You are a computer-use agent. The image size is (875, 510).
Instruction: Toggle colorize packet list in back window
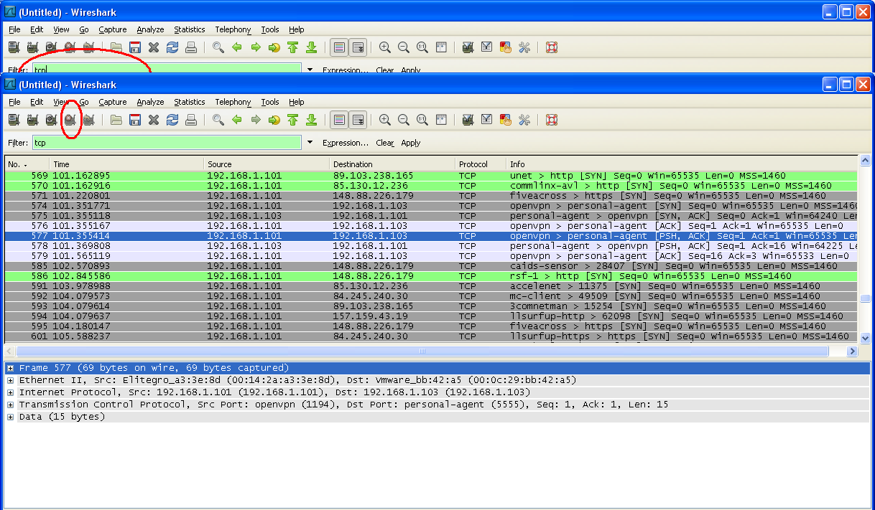[339, 47]
